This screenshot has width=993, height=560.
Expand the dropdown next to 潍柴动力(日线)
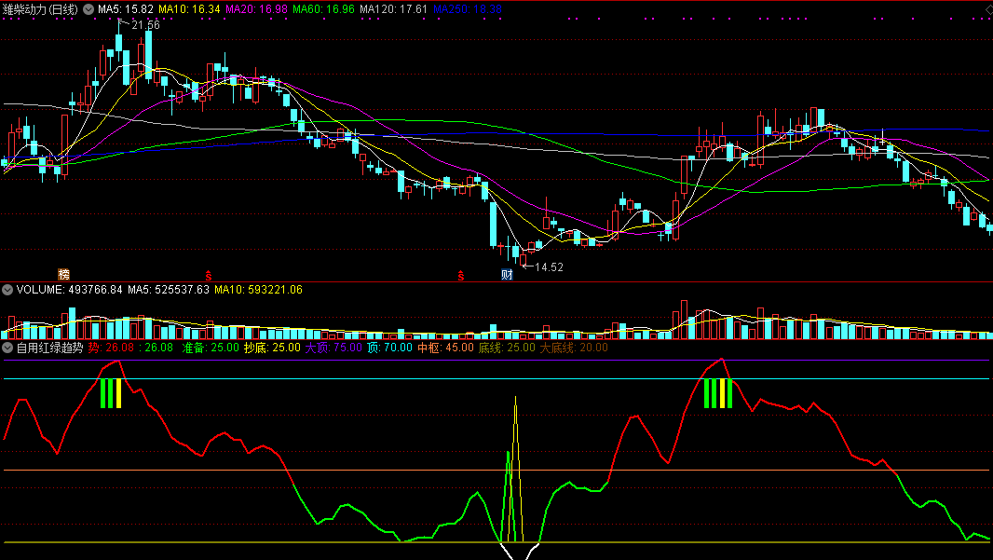88,9
